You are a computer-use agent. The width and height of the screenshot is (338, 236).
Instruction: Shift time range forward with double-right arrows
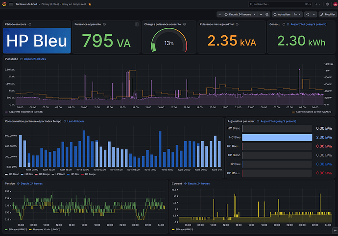261,14
